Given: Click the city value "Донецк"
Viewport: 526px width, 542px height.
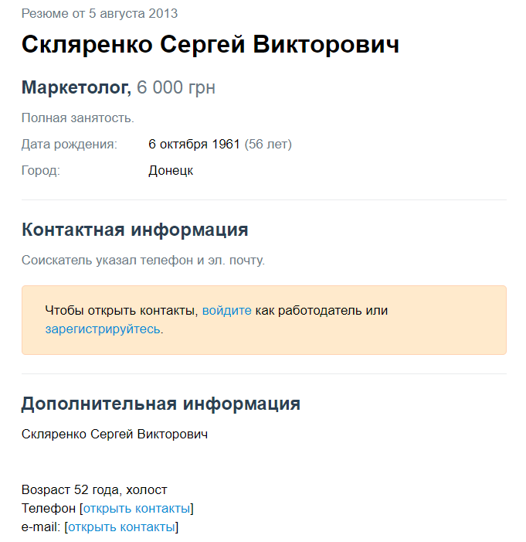Looking at the screenshot, I should pyautogui.click(x=171, y=171).
